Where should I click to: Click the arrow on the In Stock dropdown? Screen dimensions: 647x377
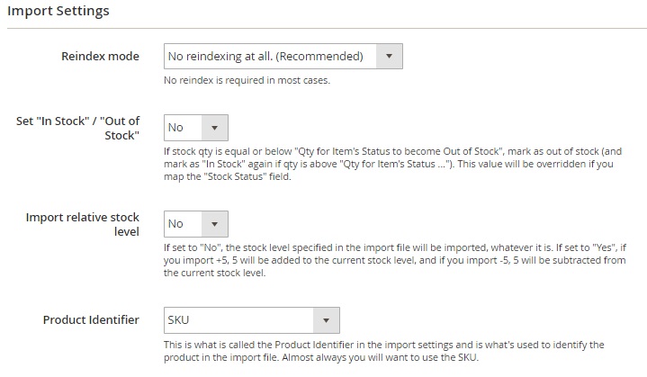215,128
